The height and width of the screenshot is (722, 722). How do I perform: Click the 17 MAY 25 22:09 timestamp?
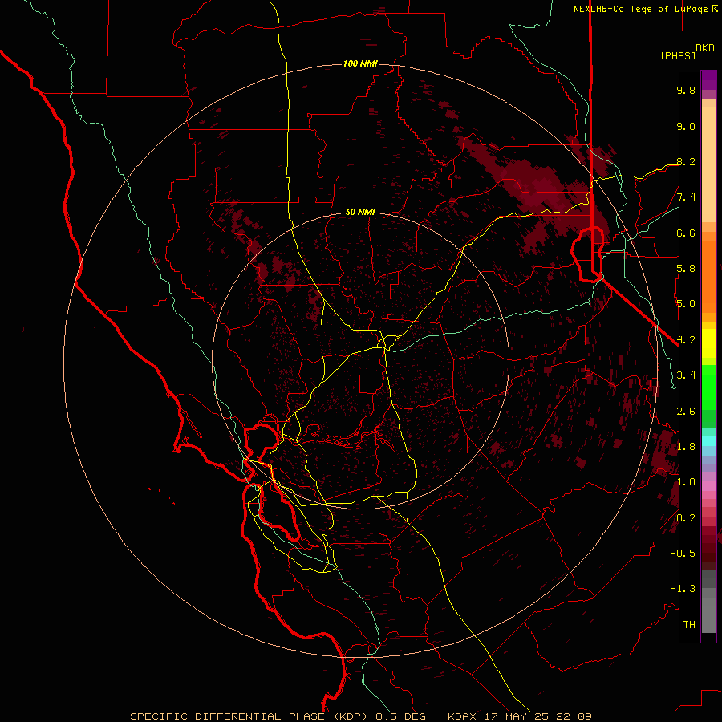[537, 716]
